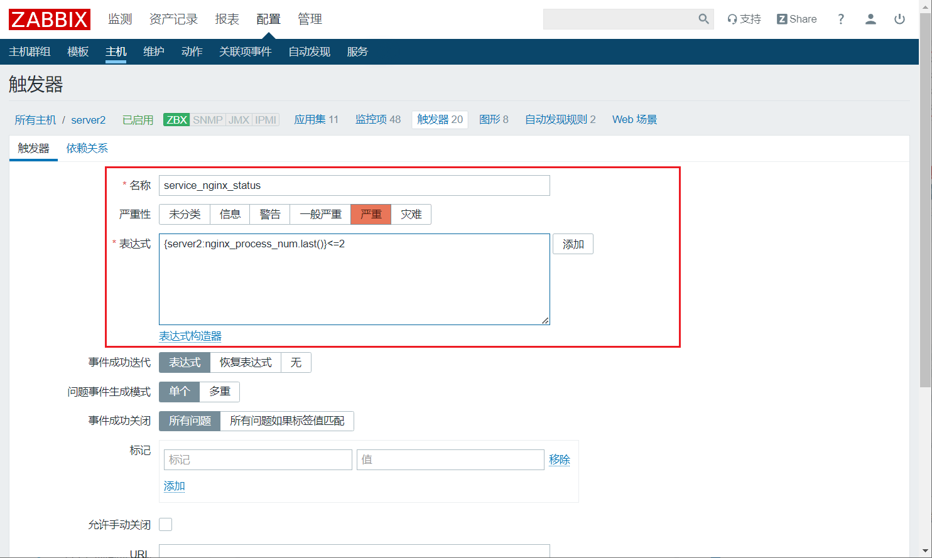Click the trigger name input field

point(354,186)
